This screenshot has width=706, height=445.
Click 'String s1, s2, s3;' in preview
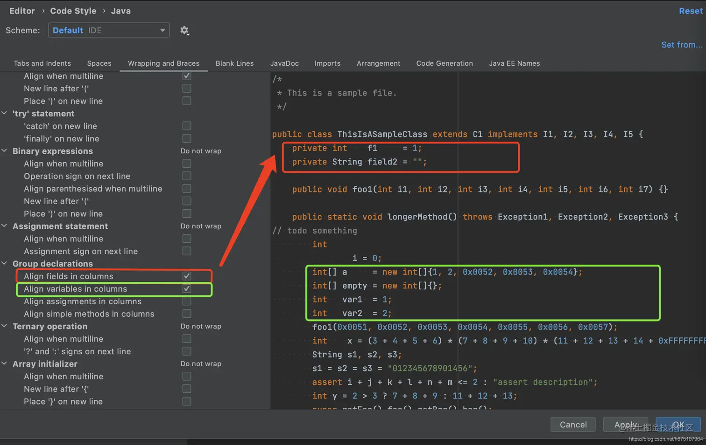[357, 355]
